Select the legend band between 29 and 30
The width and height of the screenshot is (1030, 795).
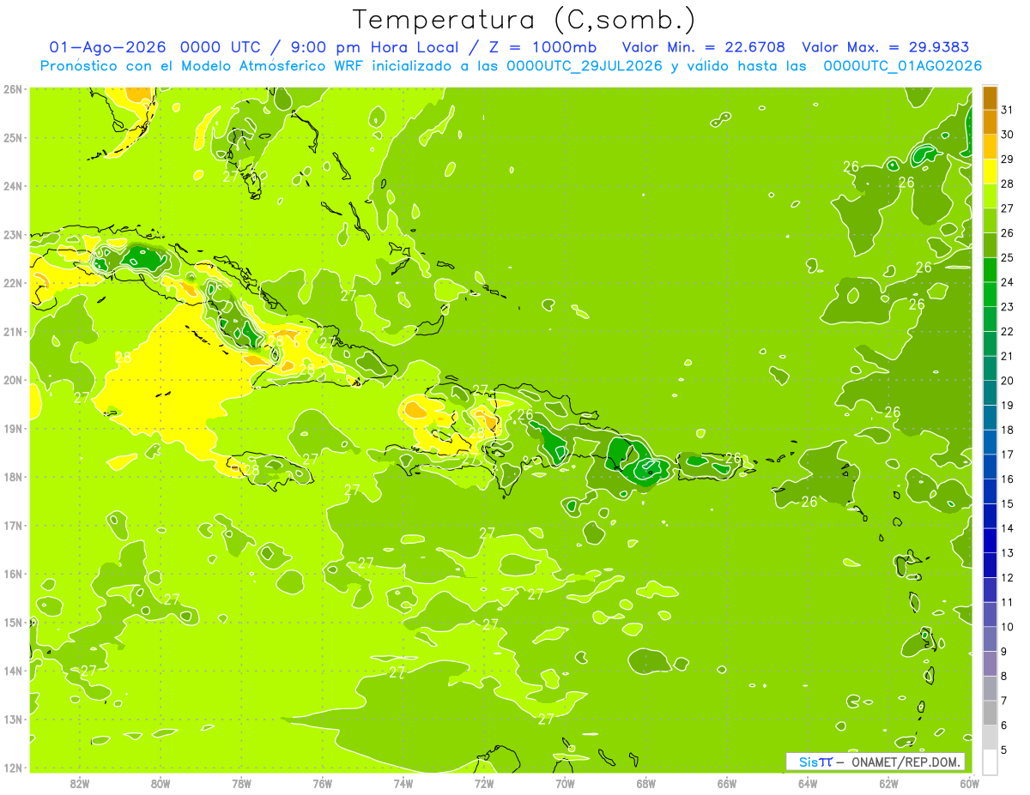(x=990, y=147)
